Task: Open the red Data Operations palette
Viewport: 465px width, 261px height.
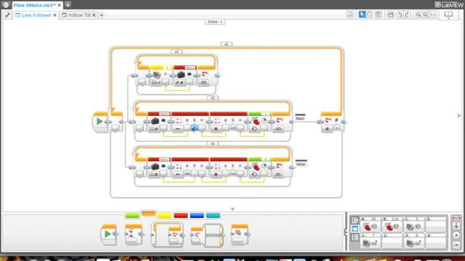Action: pyautogui.click(x=181, y=215)
